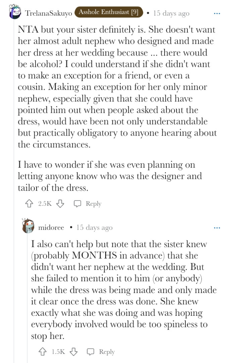Downvote TrelanaSakuyo's comment

coord(60,204)
